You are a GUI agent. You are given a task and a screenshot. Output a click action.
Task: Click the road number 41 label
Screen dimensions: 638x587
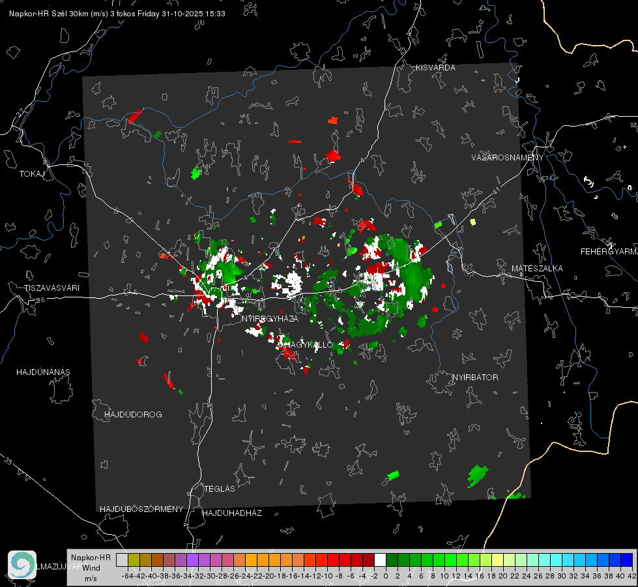coord(496,190)
